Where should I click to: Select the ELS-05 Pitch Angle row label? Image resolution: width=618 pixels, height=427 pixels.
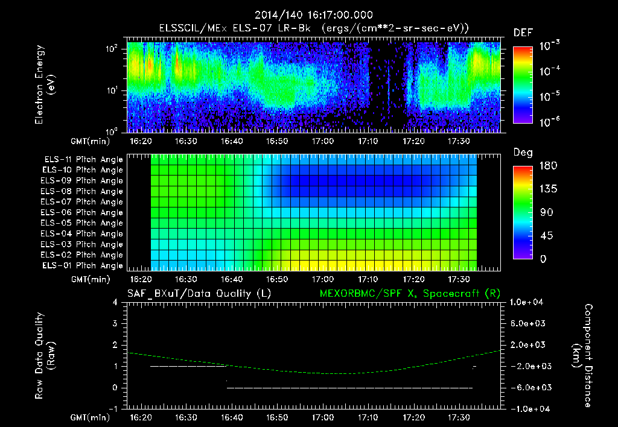point(81,223)
